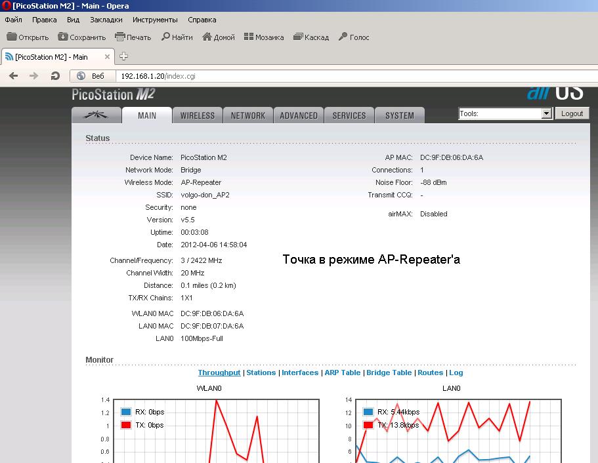The image size is (598, 463).
Task: Switch to the WIRELESS tab
Action: [x=197, y=115]
